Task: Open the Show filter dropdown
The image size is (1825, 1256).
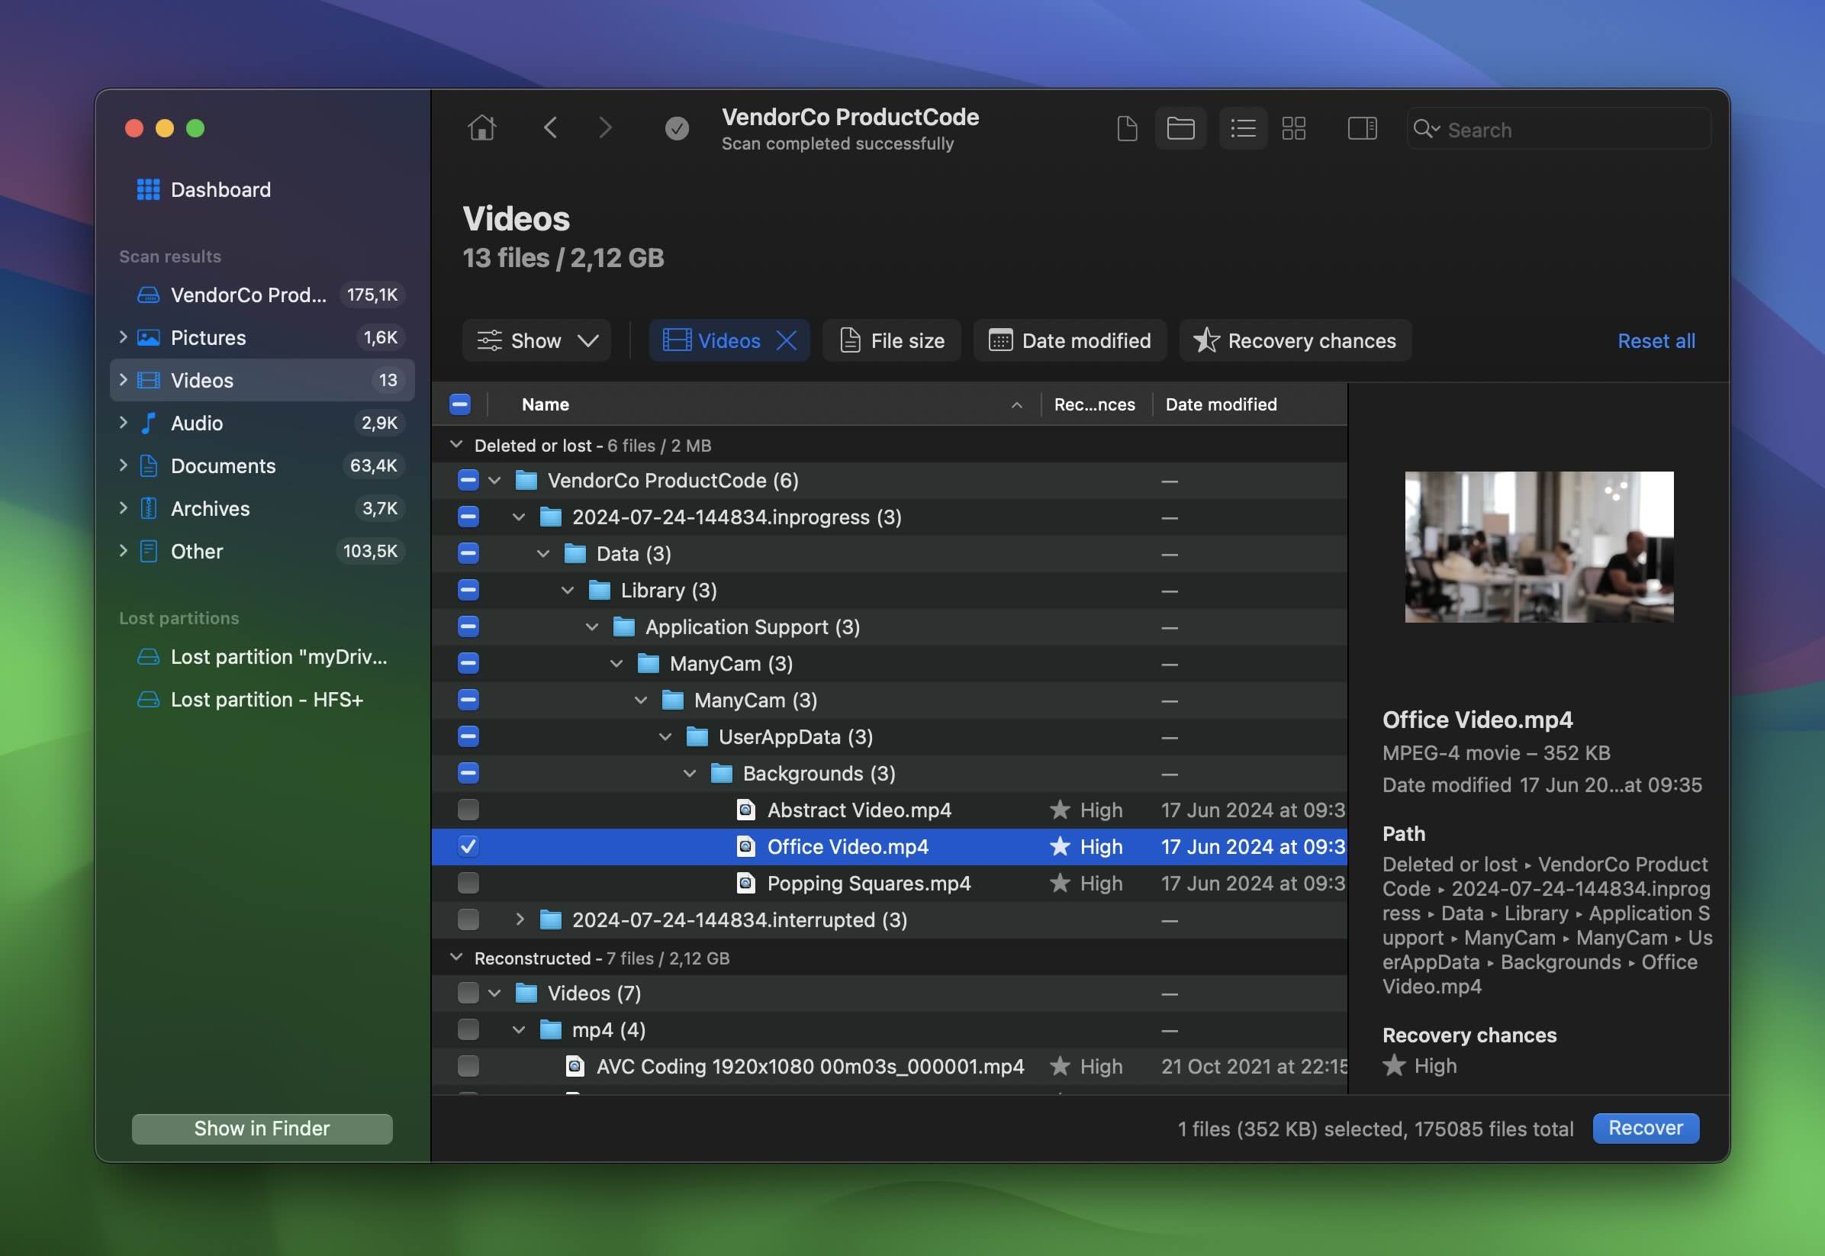Action: click(x=536, y=340)
